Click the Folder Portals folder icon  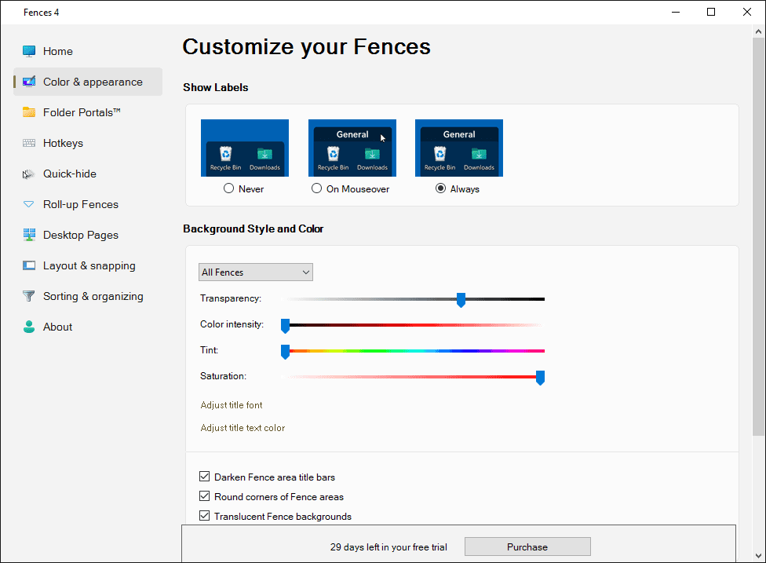tap(29, 112)
